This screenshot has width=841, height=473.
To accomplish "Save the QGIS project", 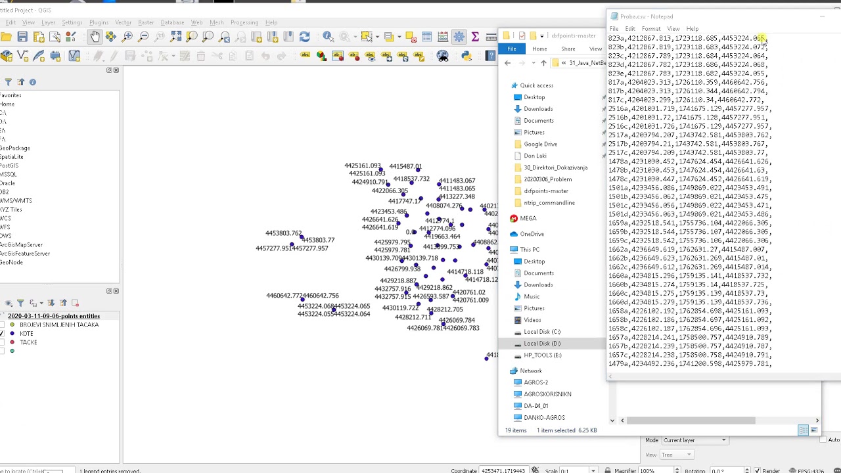I will click(x=22, y=37).
